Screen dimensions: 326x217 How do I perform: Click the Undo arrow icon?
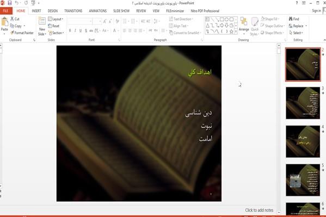pos(17,3)
